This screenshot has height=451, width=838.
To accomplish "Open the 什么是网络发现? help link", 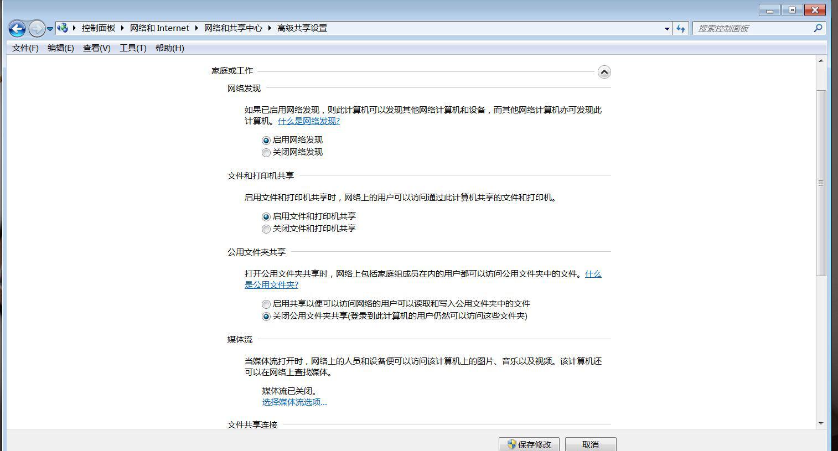I will (x=307, y=121).
